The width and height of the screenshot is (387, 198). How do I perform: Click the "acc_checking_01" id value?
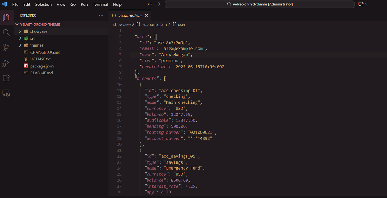[179, 91]
